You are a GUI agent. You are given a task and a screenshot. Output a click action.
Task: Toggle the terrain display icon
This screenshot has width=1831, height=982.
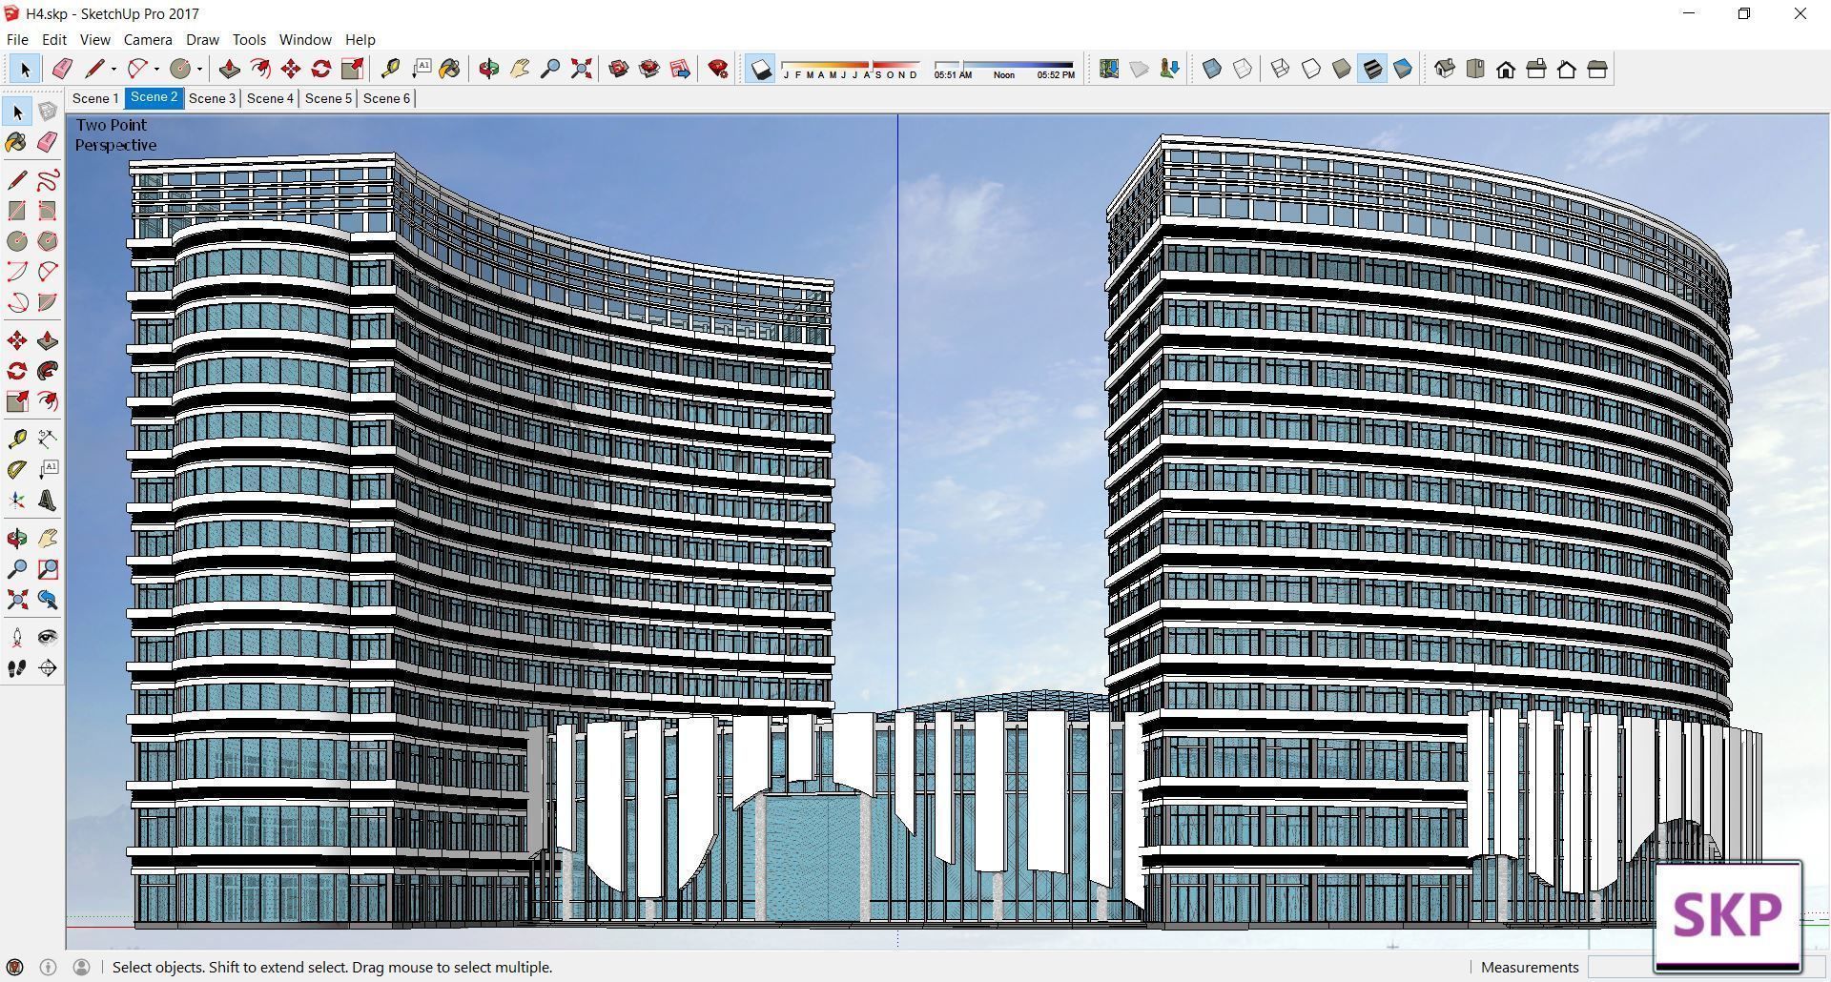pyautogui.click(x=1139, y=69)
